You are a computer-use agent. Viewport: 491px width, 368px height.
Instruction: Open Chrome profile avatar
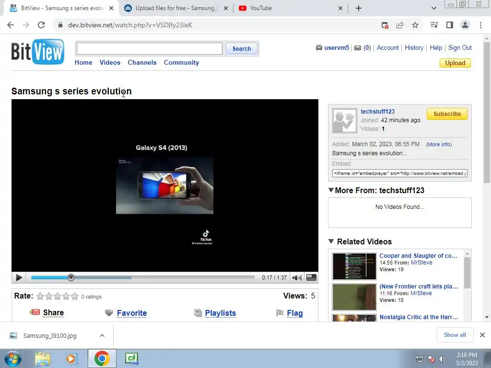[x=465, y=25]
